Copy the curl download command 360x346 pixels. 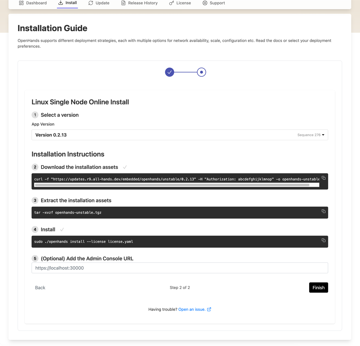[x=323, y=178]
